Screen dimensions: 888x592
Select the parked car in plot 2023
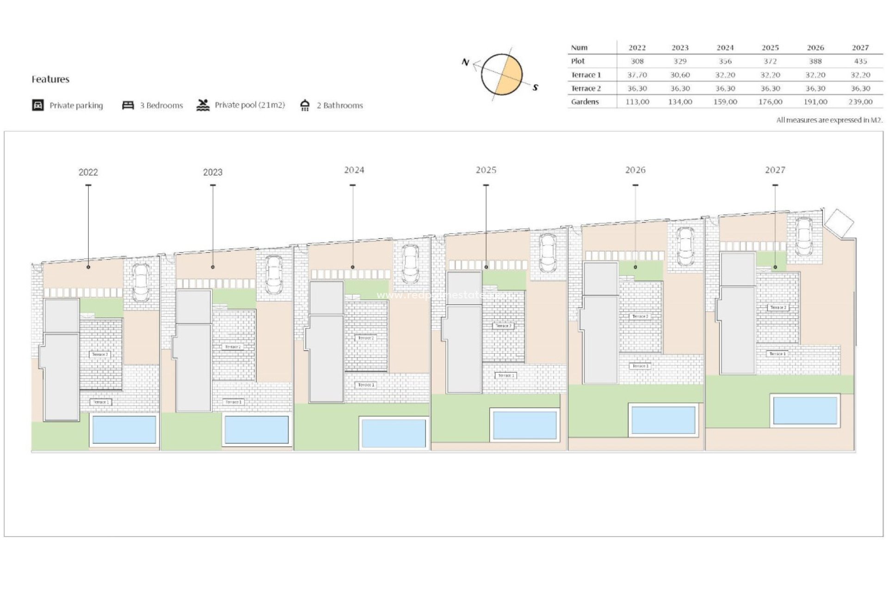(274, 275)
